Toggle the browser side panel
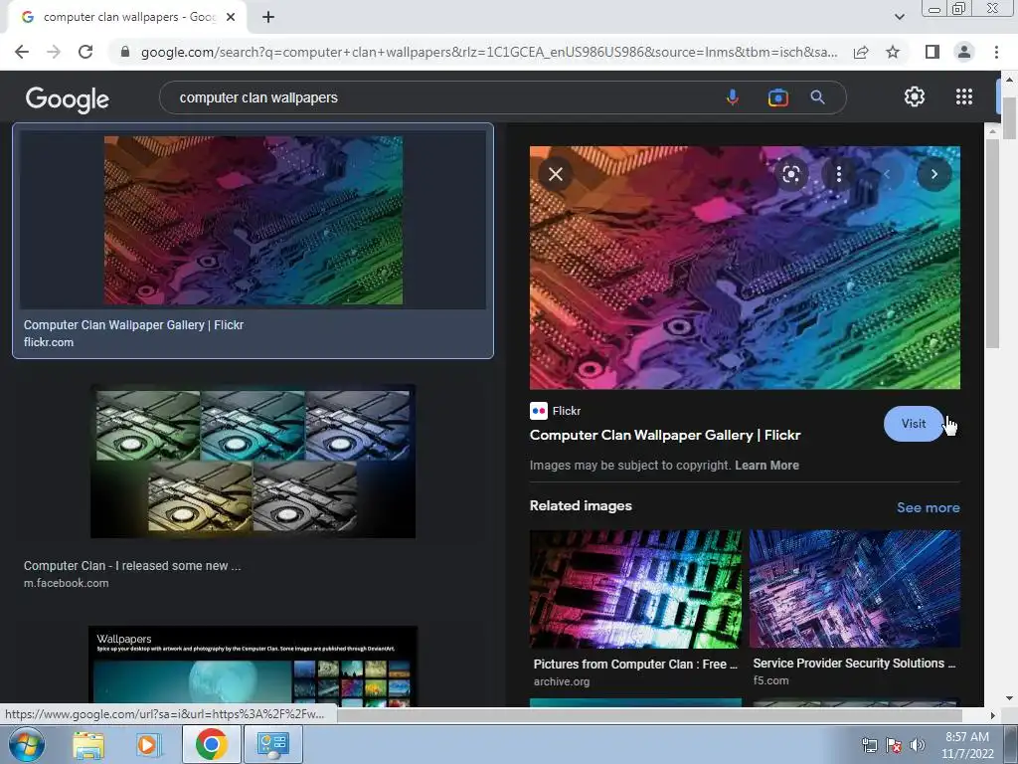1018x764 pixels. click(x=933, y=52)
